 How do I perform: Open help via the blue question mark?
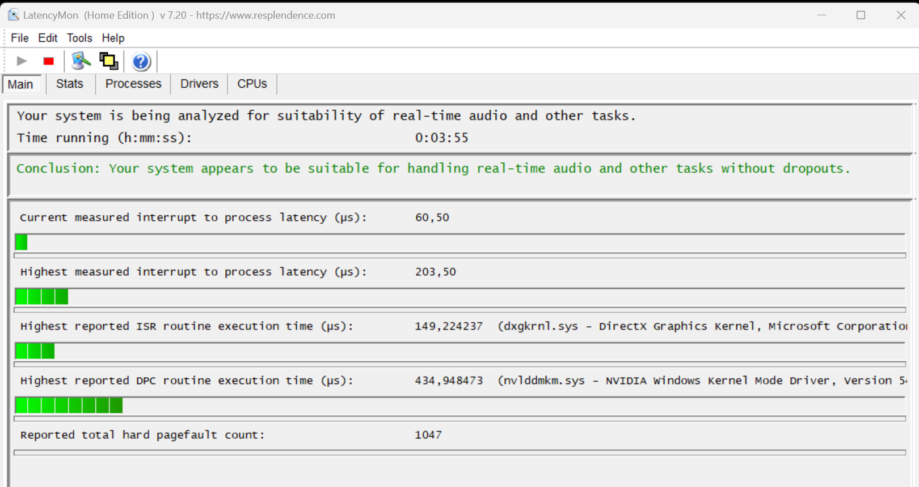tap(141, 61)
